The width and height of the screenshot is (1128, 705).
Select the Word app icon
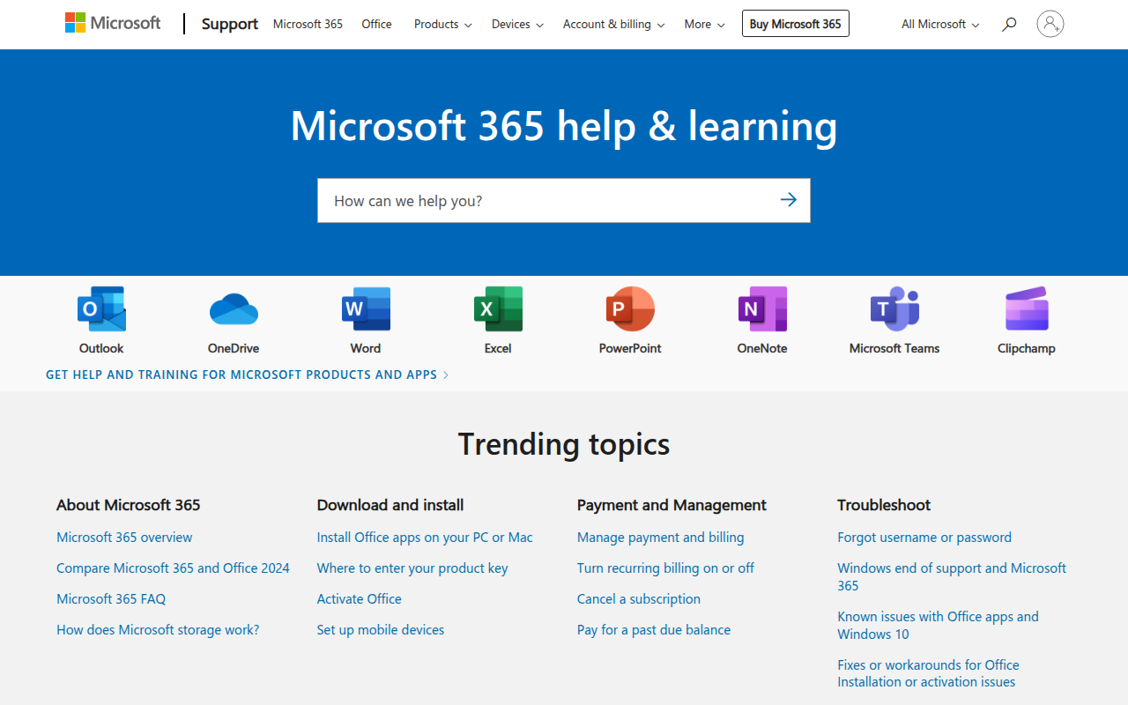point(366,308)
